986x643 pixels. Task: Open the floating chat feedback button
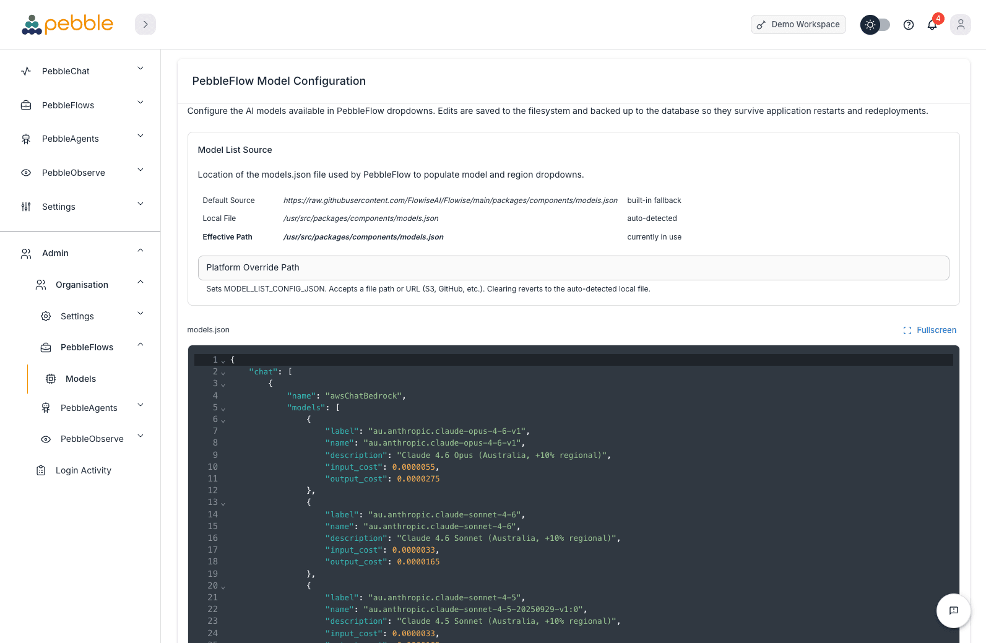click(954, 611)
